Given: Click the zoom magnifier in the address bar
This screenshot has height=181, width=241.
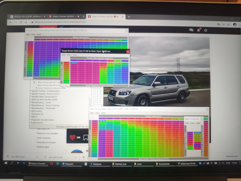Looking at the screenshot, I should [223, 24].
